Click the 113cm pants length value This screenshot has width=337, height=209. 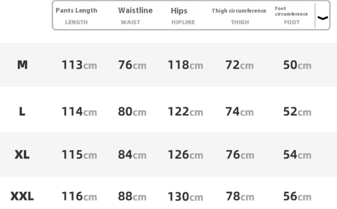tap(79, 65)
